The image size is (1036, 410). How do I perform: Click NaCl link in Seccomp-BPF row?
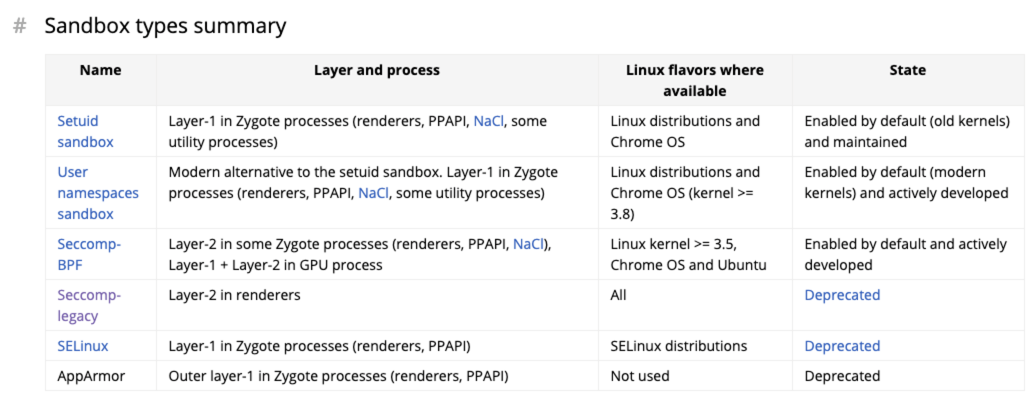click(x=528, y=244)
